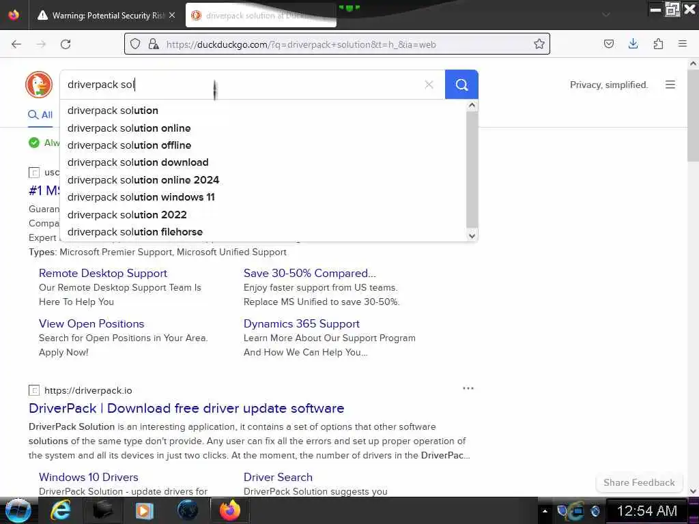Switch to Firefox taskbar icon

pyautogui.click(x=230, y=510)
